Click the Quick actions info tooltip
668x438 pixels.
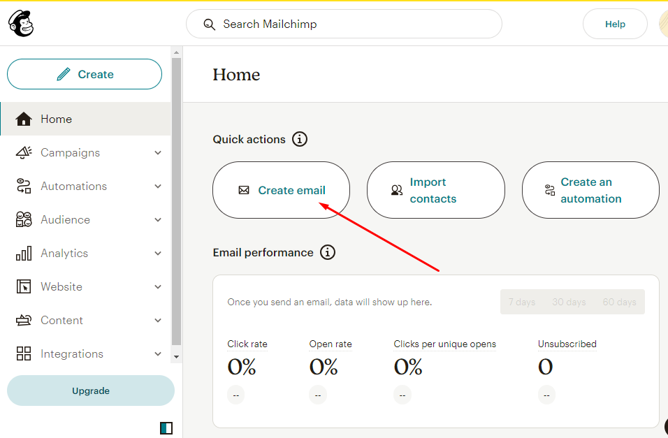(299, 139)
